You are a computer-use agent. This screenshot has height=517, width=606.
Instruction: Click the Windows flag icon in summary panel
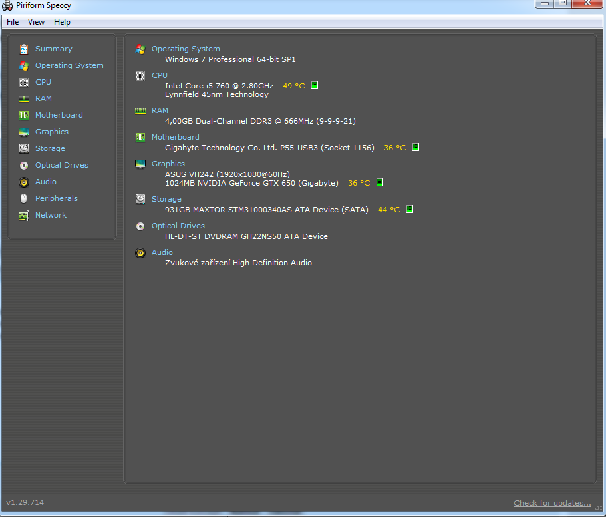tap(140, 49)
